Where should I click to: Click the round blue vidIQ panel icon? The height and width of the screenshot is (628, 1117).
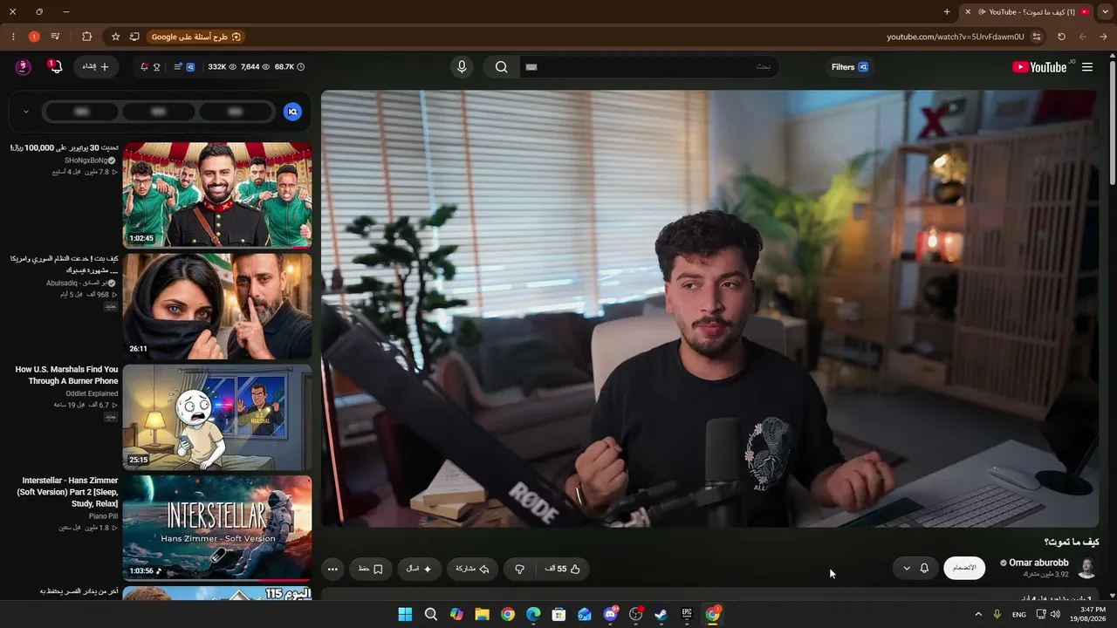pyautogui.click(x=292, y=112)
